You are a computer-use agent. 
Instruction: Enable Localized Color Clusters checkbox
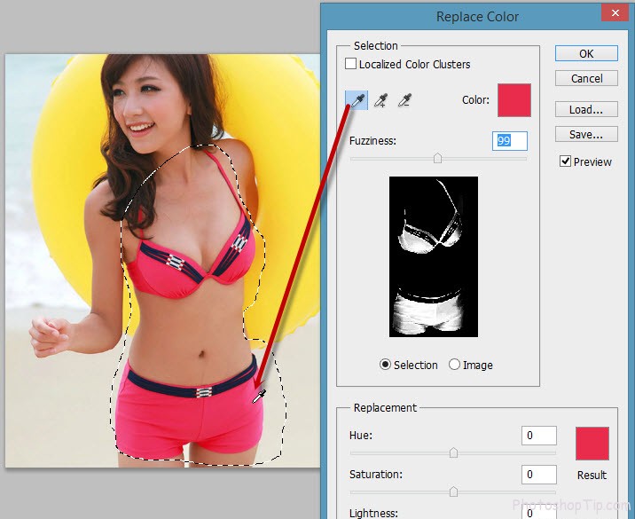[350, 64]
